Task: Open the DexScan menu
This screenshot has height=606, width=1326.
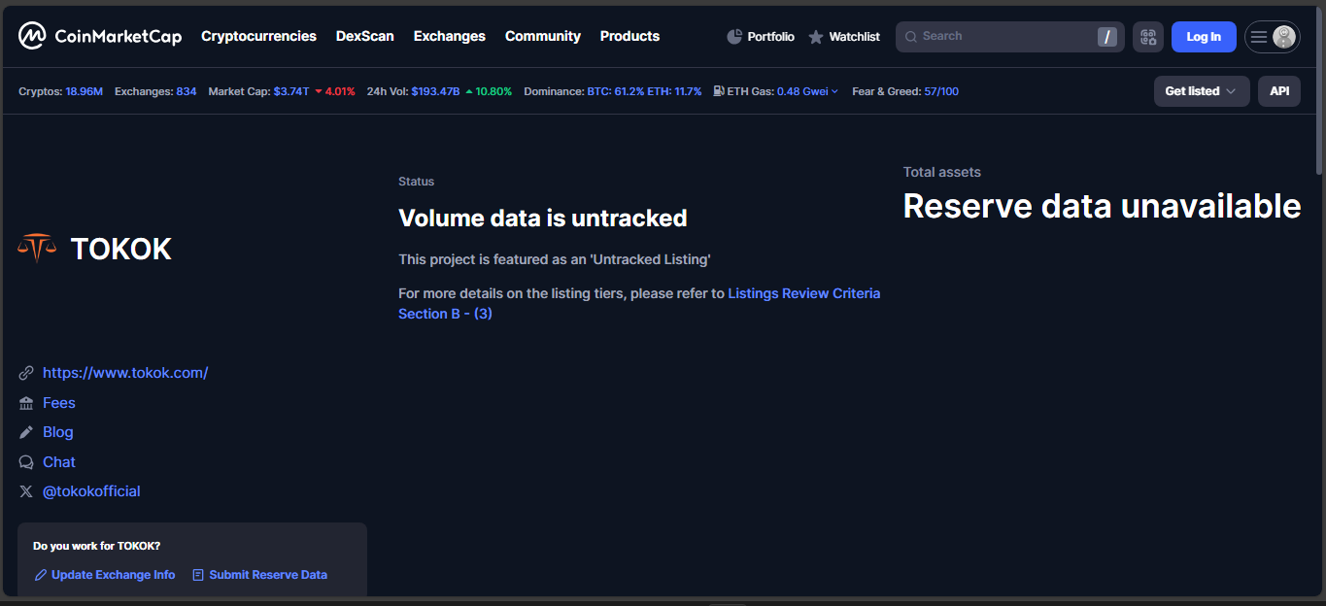Action: [x=365, y=36]
